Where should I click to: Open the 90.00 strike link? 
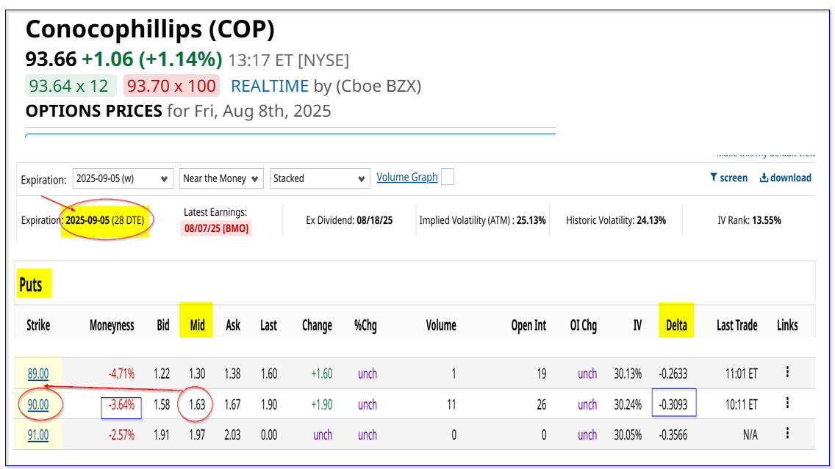tap(37, 404)
